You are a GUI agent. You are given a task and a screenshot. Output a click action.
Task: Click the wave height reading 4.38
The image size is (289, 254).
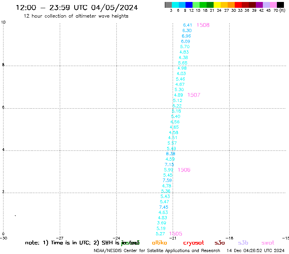tap(184, 57)
